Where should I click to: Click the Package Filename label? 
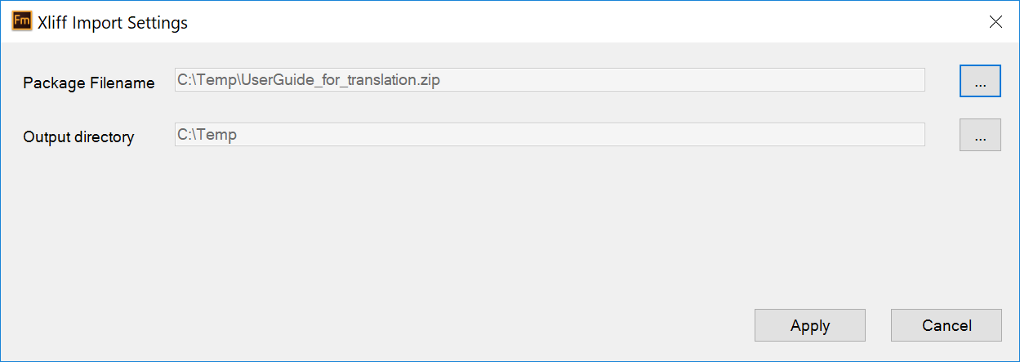(x=89, y=83)
